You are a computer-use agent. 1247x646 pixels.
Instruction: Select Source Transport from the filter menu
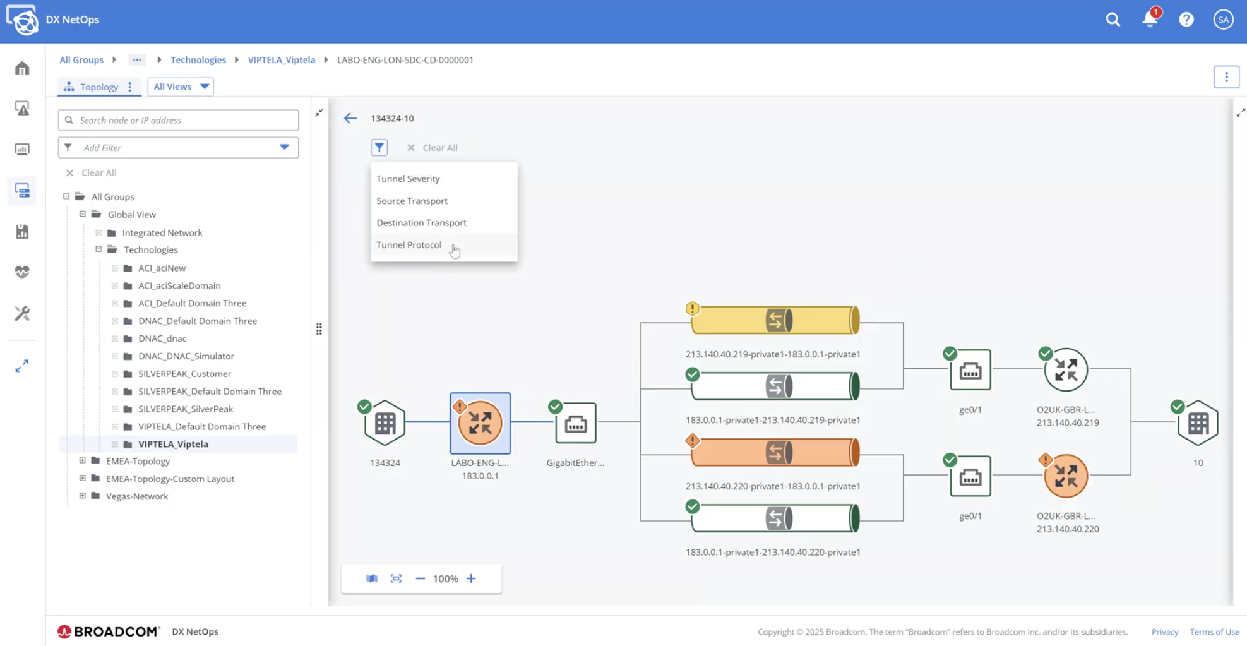(412, 201)
